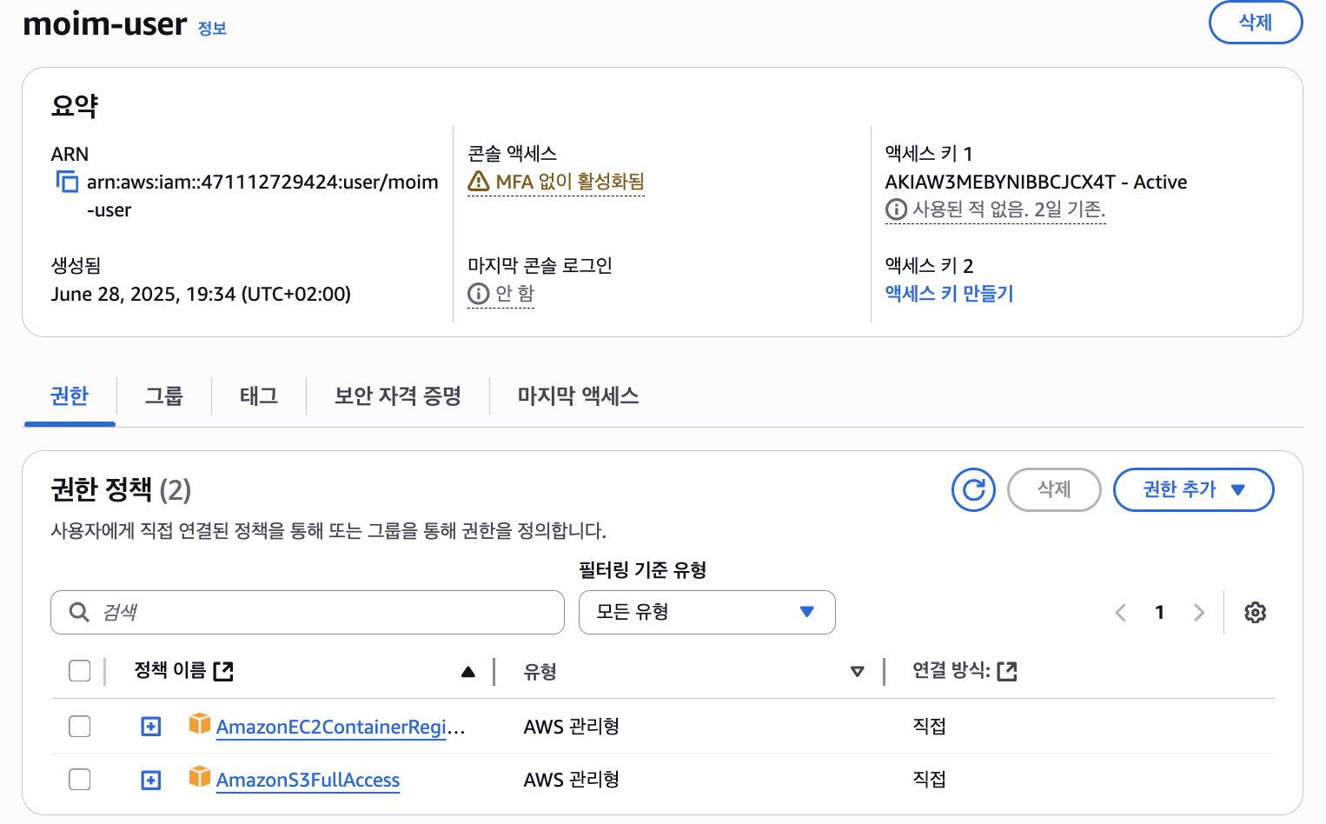Viewport: 1326px width, 824px height.
Task: Open the 권한 추가 dropdown button
Action: point(1193,489)
